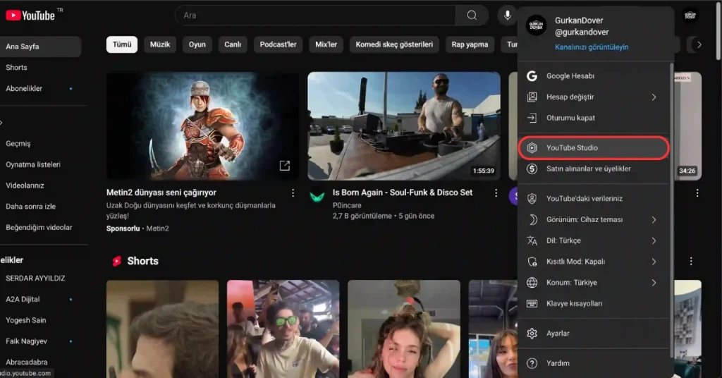Click the account avatar in top-right corner
722x378 pixels.
coord(690,16)
